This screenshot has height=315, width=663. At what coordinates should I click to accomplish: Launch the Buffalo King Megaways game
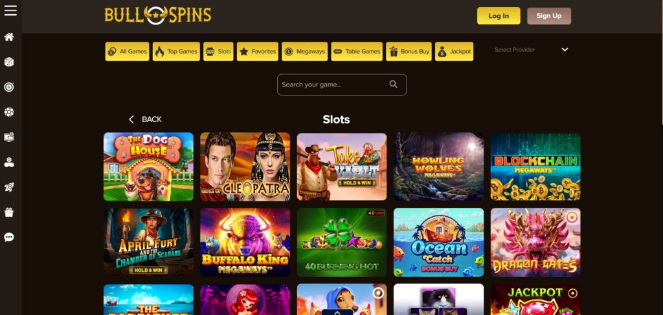click(x=245, y=242)
